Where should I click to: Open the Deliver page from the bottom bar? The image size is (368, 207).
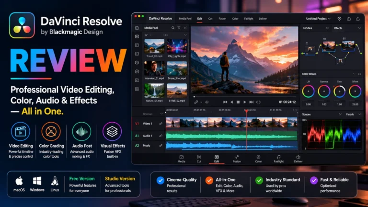(x=298, y=159)
